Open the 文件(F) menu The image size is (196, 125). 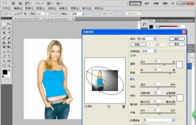(7, 8)
